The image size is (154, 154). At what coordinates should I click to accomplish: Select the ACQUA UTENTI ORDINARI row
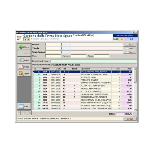[83, 103]
